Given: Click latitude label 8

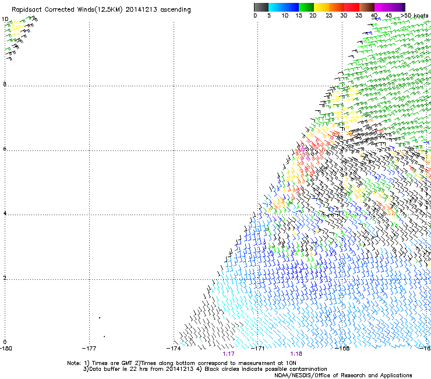Looking at the screenshot, I should [5, 84].
